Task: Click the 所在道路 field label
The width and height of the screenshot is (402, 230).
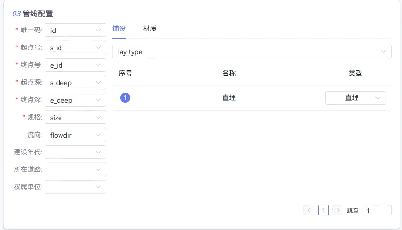Action: [x=28, y=169]
